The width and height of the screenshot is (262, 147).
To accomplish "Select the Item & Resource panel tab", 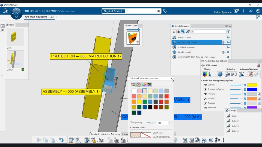I will [181, 26].
